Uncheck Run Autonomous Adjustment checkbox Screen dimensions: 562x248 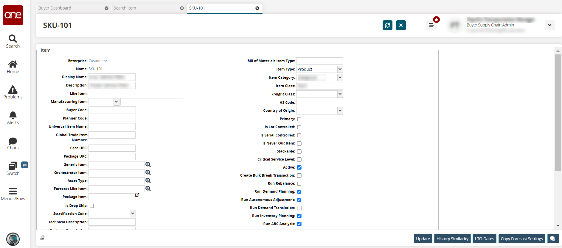tap(299, 200)
